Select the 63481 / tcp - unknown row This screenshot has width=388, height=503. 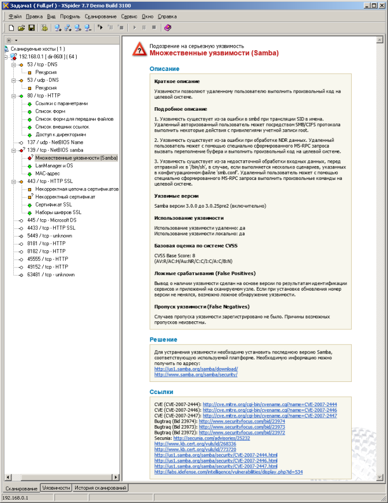51,275
